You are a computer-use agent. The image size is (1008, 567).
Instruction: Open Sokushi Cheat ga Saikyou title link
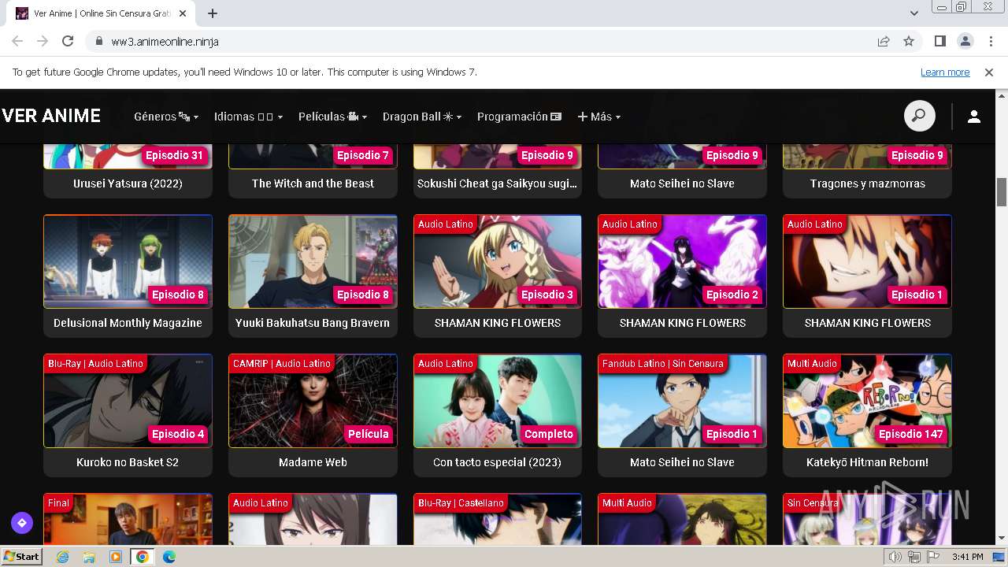pyautogui.click(x=498, y=183)
